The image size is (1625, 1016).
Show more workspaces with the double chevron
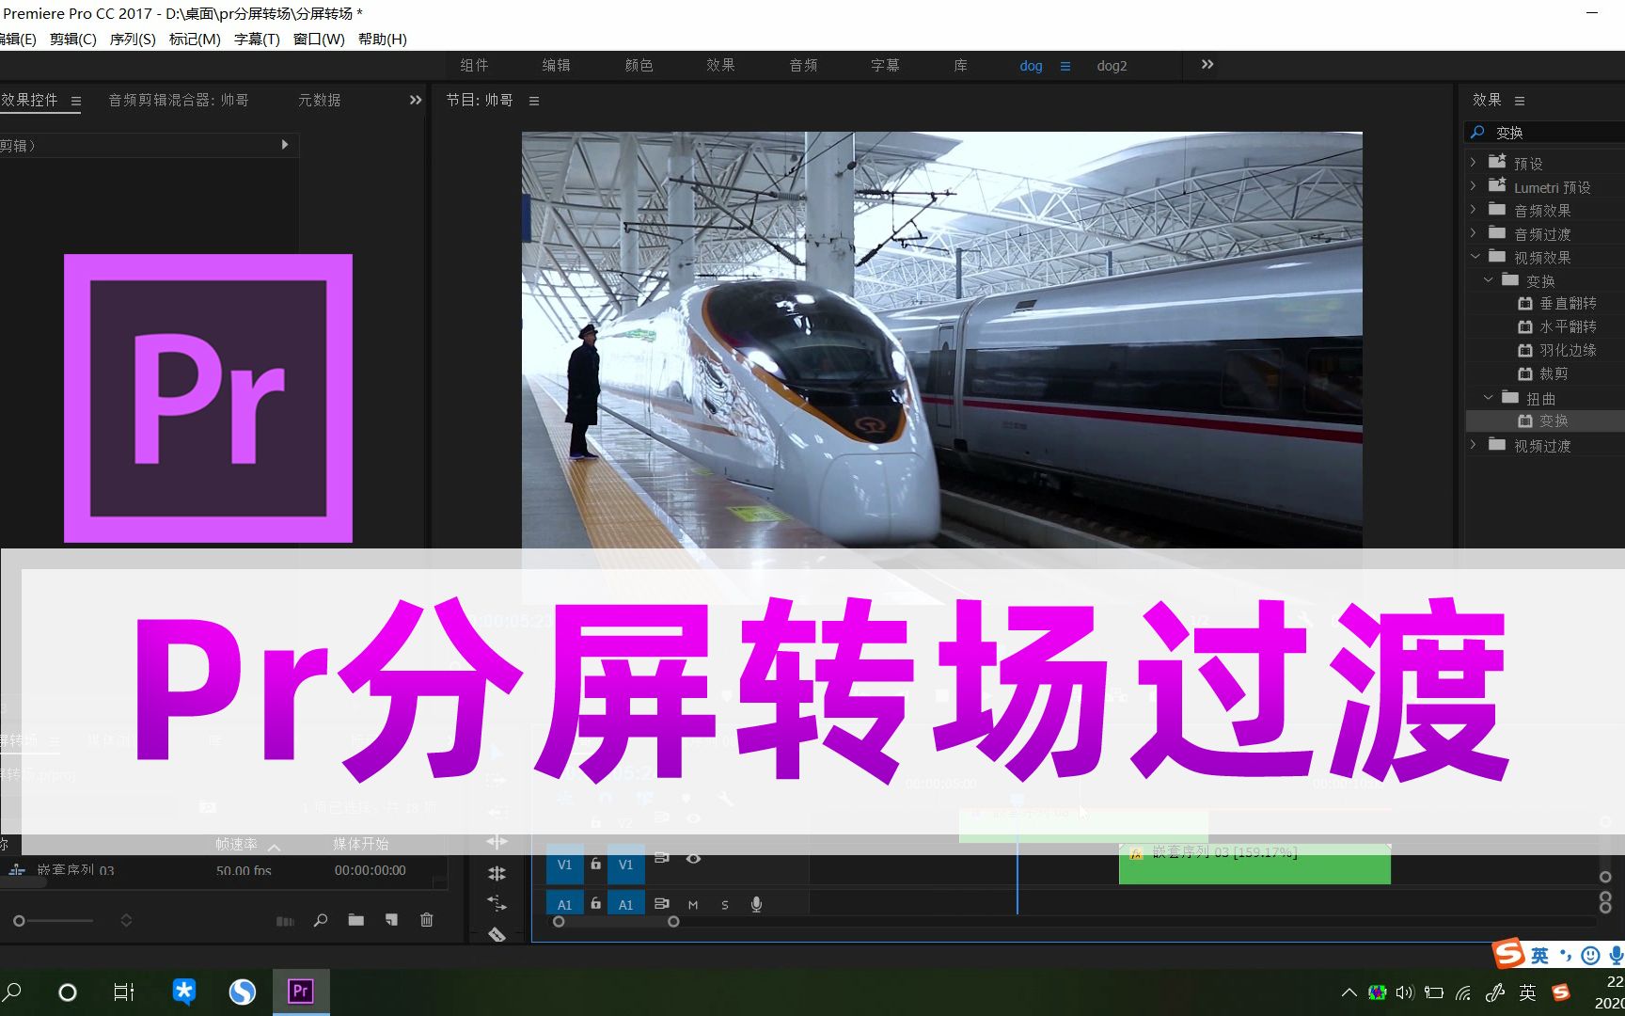1207,65
